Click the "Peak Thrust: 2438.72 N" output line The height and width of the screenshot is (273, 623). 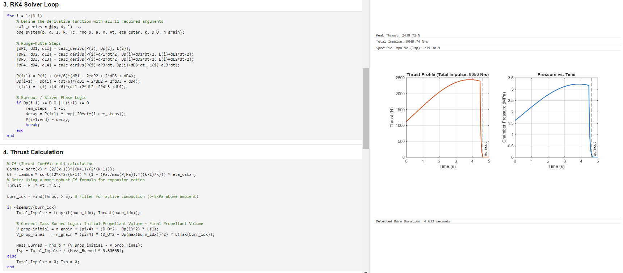tap(398, 35)
